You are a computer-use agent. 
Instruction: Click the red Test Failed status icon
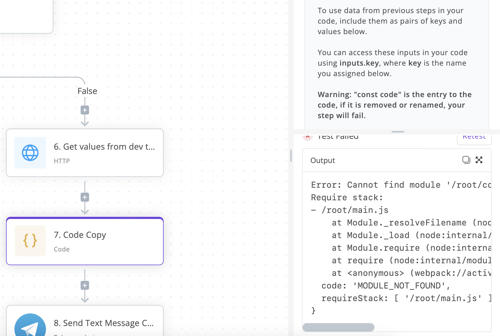[x=308, y=137]
